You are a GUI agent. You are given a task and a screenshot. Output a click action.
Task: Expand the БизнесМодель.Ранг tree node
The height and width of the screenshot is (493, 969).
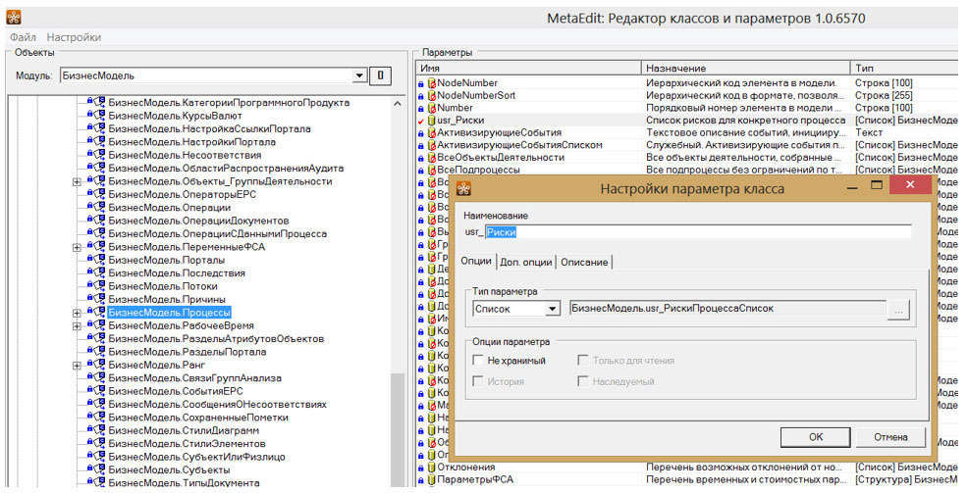77,366
